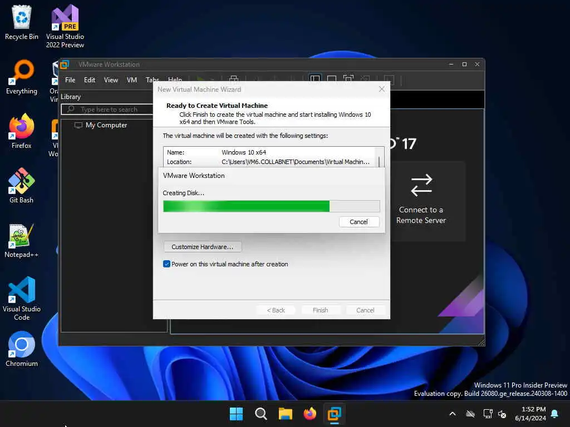
Task: Click the VMware Workstation taskbar icon
Action: pos(334,414)
